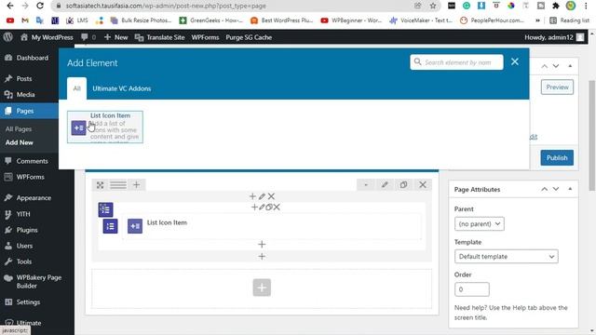596x335 pixels.
Task: Collapse the Page Attributes panel
Action: (570, 189)
